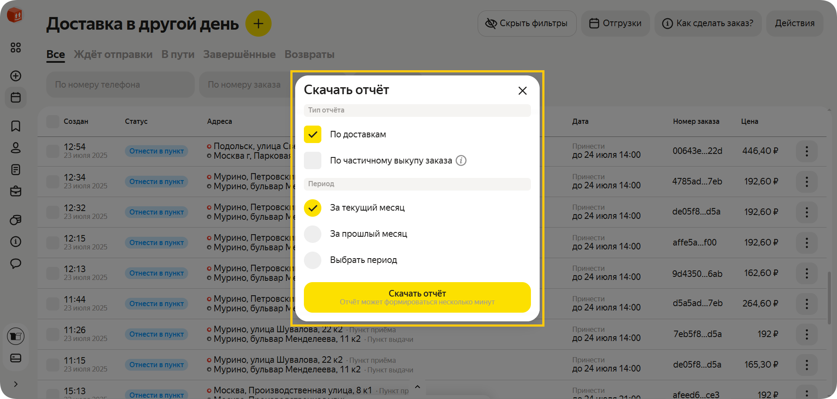Open the dashboard grid icon in the sidebar
The image size is (837, 399).
click(16, 48)
